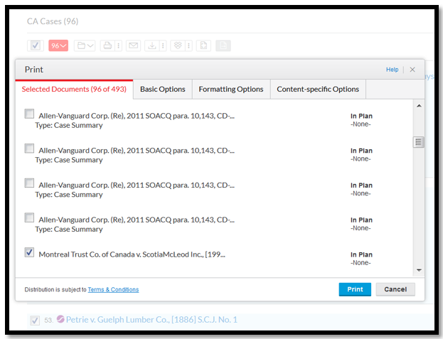Screen dimensions: 443x339
Task: Close the Print dialog with the X
Action: coord(412,70)
